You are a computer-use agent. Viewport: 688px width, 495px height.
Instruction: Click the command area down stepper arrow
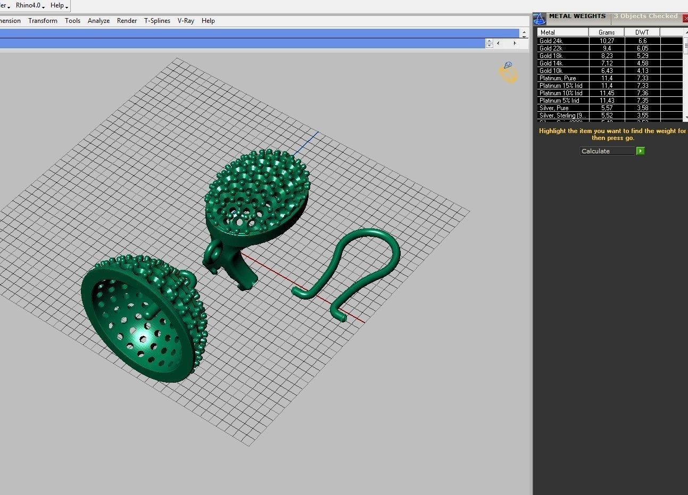tap(490, 46)
